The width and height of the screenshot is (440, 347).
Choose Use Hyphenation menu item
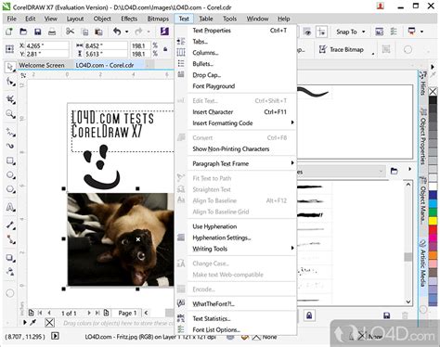[x=241, y=226]
